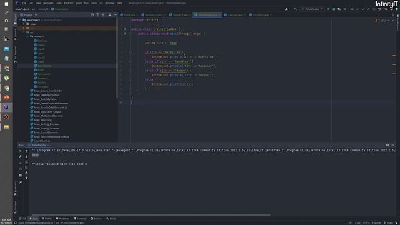Open the File menu
Screen dimensions: 400x225
coord(24,3)
